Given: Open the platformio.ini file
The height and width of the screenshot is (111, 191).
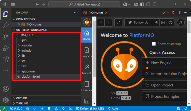Looking at the screenshot, I should click(30, 76).
